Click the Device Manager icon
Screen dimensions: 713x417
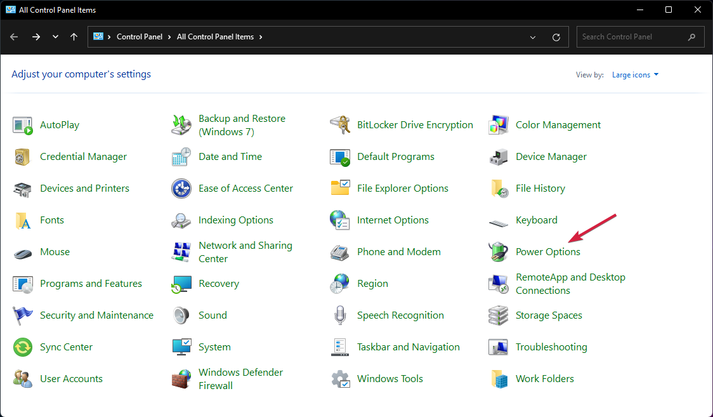coord(499,157)
